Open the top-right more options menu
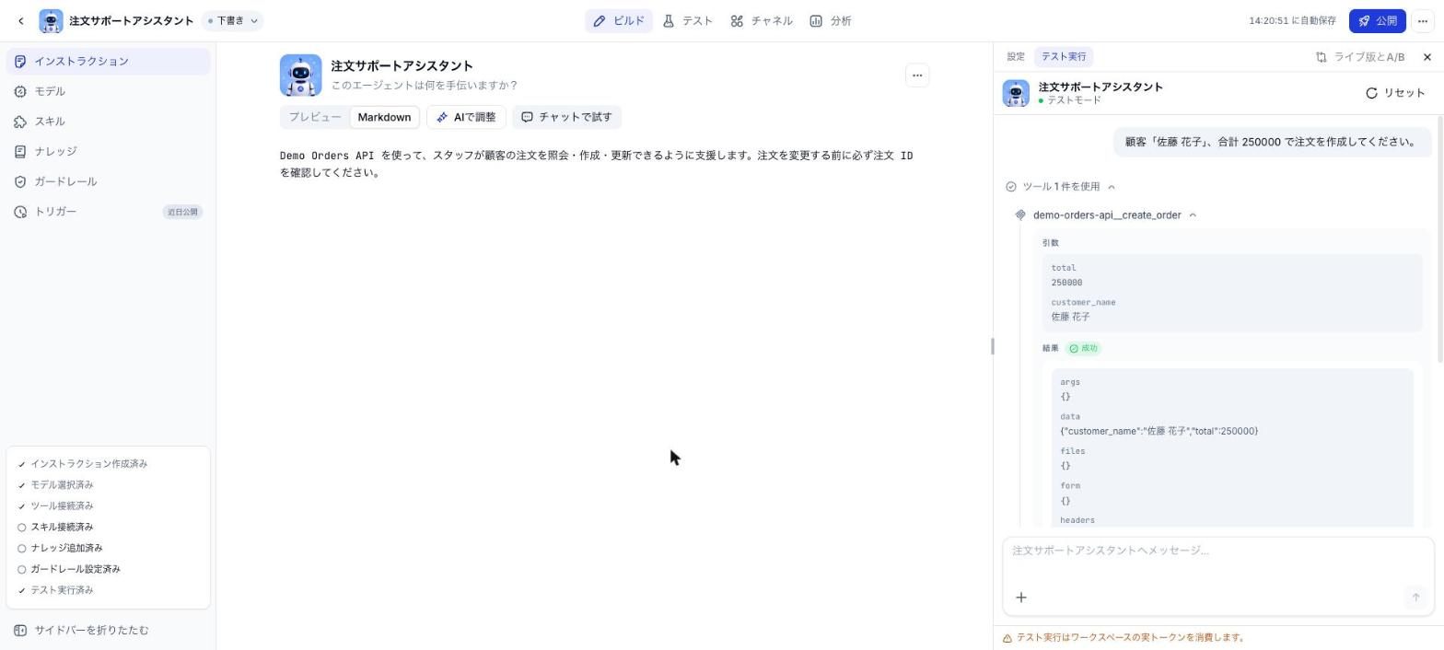1444x650 pixels. (x=1423, y=20)
